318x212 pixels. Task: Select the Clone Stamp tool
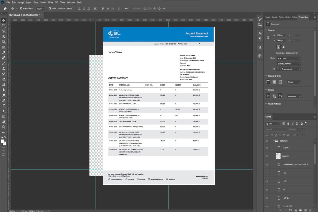click(x=4, y=69)
